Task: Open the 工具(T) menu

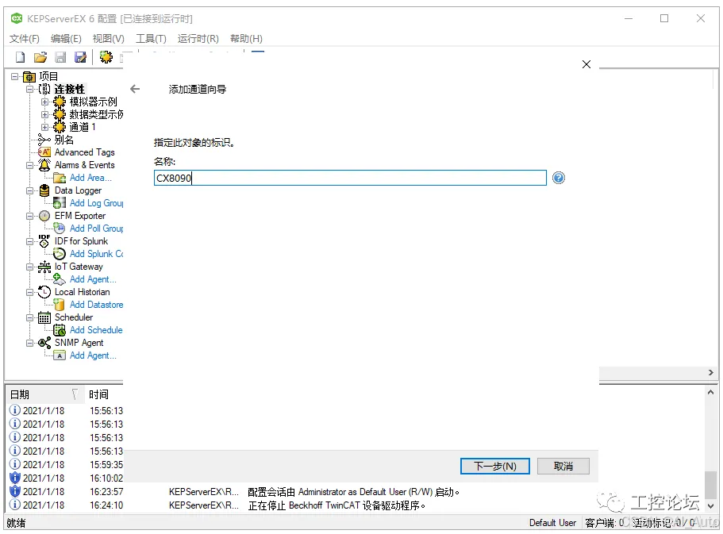Action: pyautogui.click(x=151, y=38)
